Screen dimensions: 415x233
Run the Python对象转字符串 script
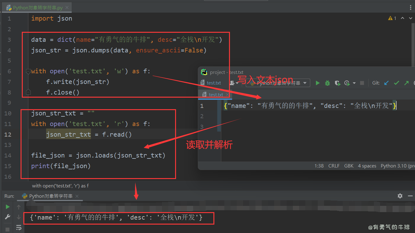point(317,83)
